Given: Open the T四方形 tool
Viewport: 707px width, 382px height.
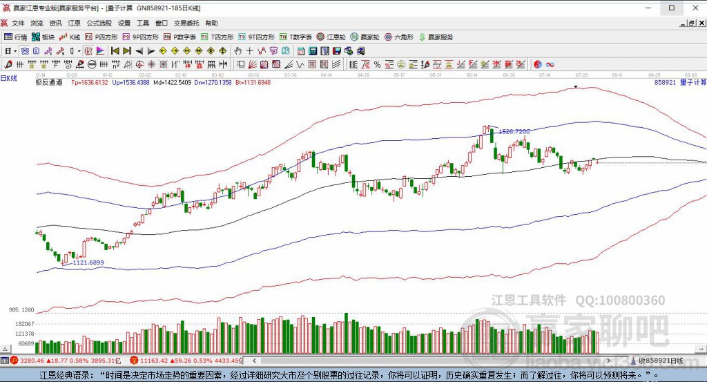Looking at the screenshot, I should [x=217, y=37].
